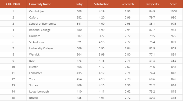Click the Durham university cell
Screen dimensions: 183x101
point(34,36)
